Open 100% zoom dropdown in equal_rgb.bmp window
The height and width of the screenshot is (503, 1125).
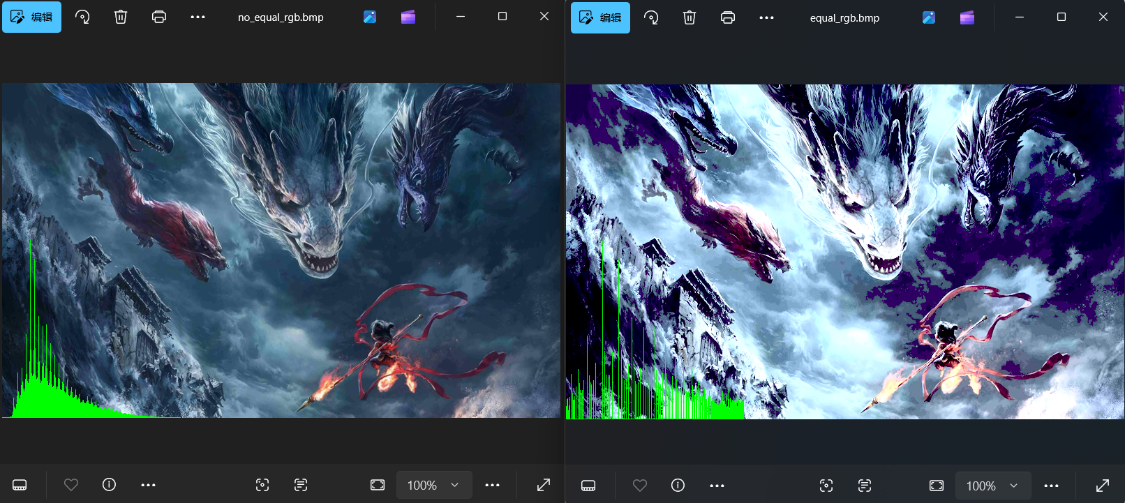pyautogui.click(x=993, y=486)
